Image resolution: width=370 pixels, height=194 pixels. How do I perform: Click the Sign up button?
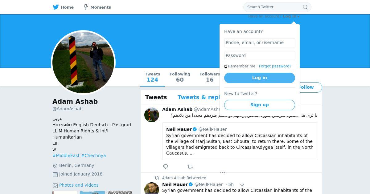pyautogui.click(x=260, y=105)
